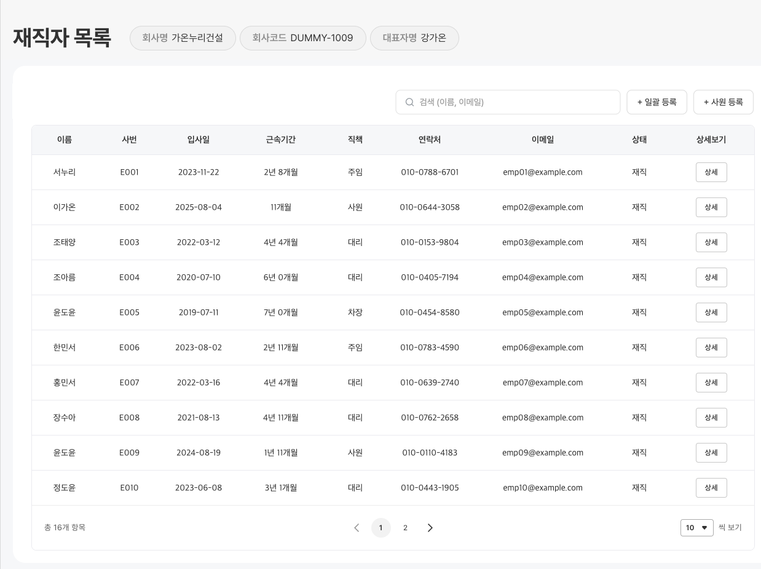Screen dimensions: 761x569
Task: Open 상세 for employee E009
Action: click(x=711, y=453)
